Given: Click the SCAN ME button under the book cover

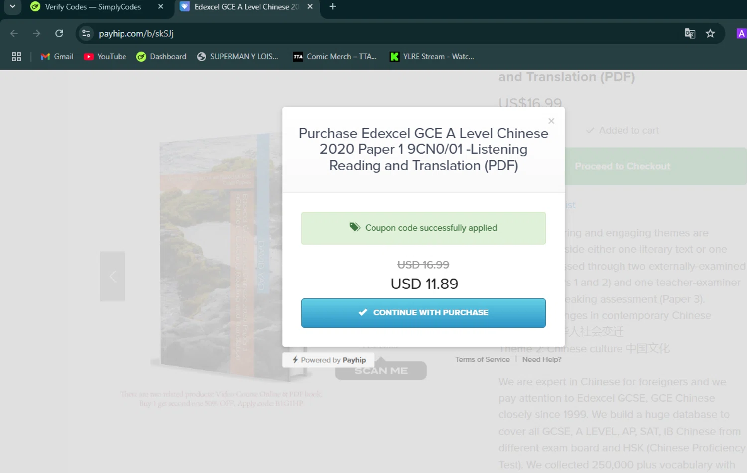Looking at the screenshot, I should click(x=381, y=371).
